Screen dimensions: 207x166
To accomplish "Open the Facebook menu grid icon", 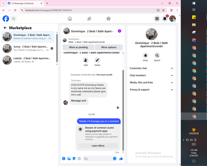I will click(157, 19).
